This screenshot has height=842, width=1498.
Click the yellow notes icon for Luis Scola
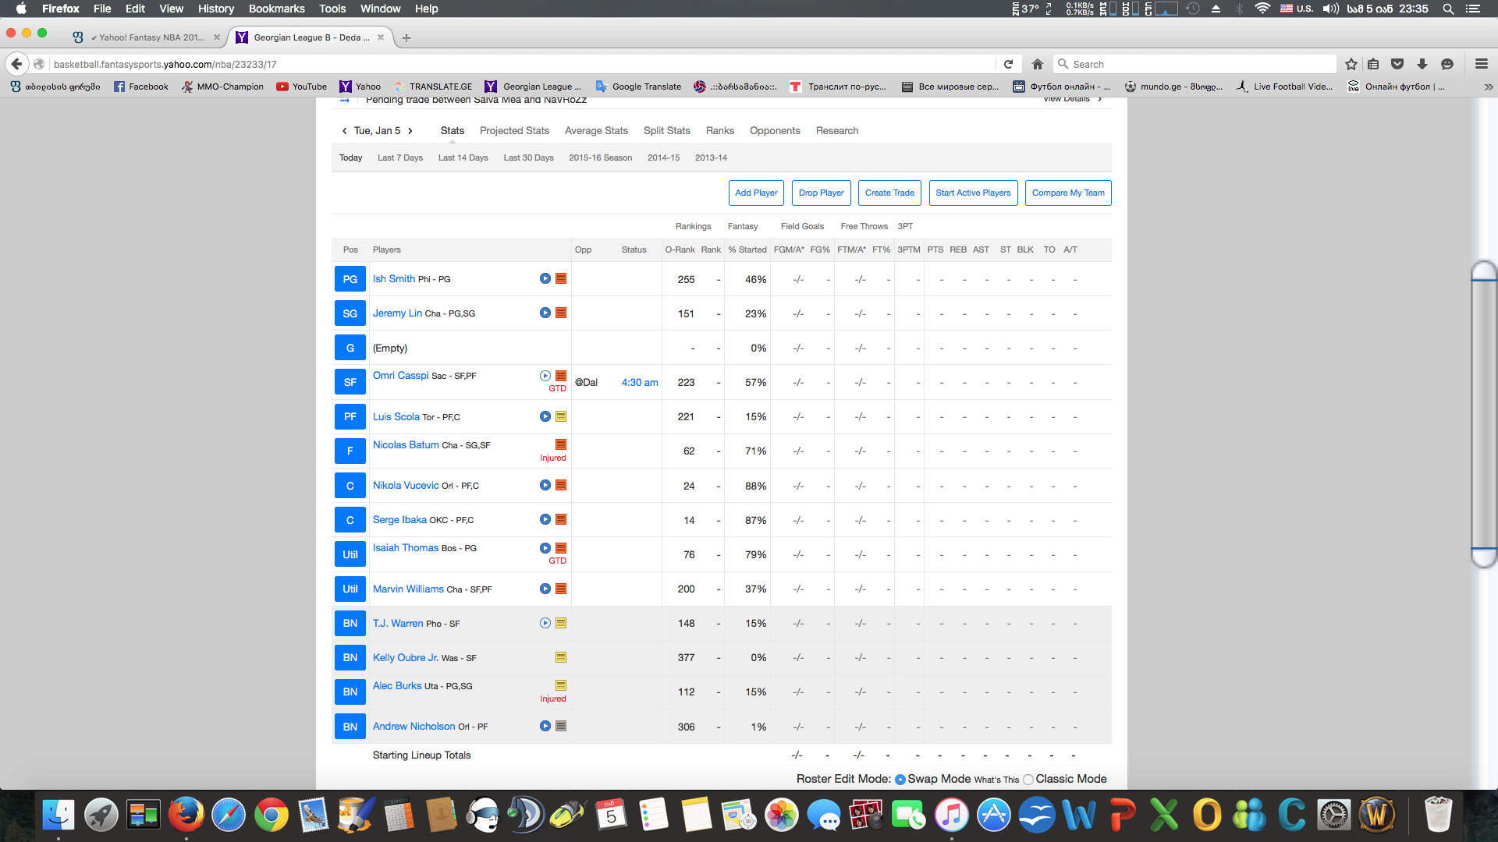[x=561, y=416]
